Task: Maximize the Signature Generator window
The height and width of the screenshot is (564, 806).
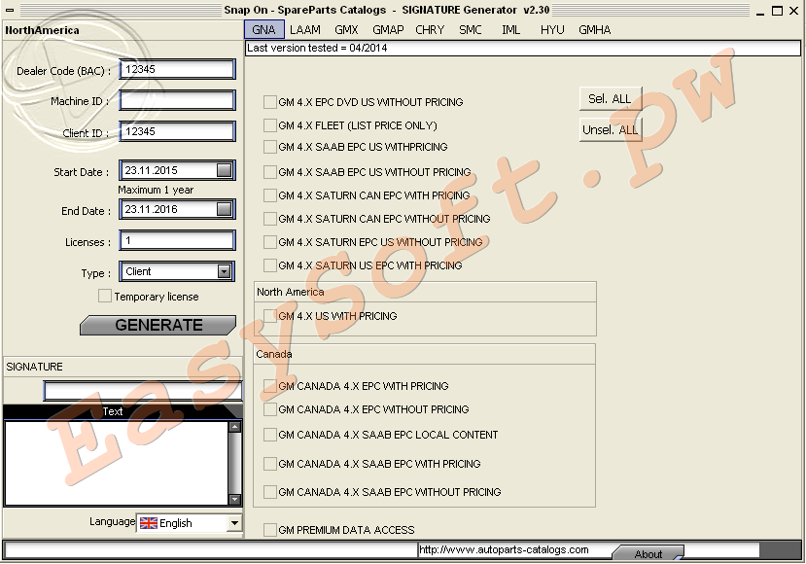Action: click(x=777, y=11)
